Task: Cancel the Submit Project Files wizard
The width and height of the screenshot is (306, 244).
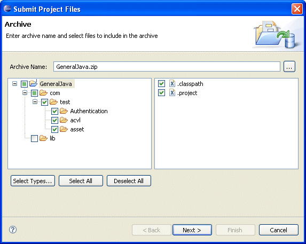Action: coord(278,230)
